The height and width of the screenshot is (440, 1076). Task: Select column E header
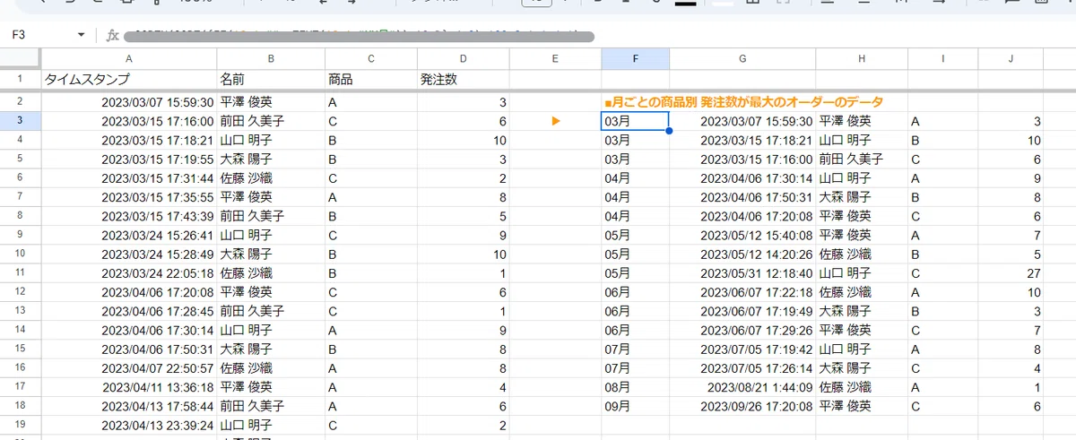pos(555,59)
